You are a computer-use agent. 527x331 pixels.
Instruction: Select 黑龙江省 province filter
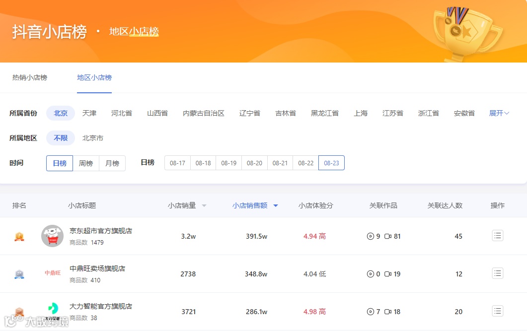pyautogui.click(x=325, y=113)
